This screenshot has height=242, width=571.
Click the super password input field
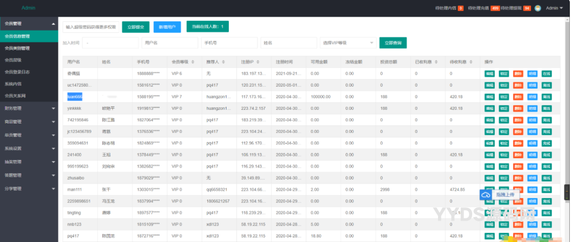click(x=91, y=27)
